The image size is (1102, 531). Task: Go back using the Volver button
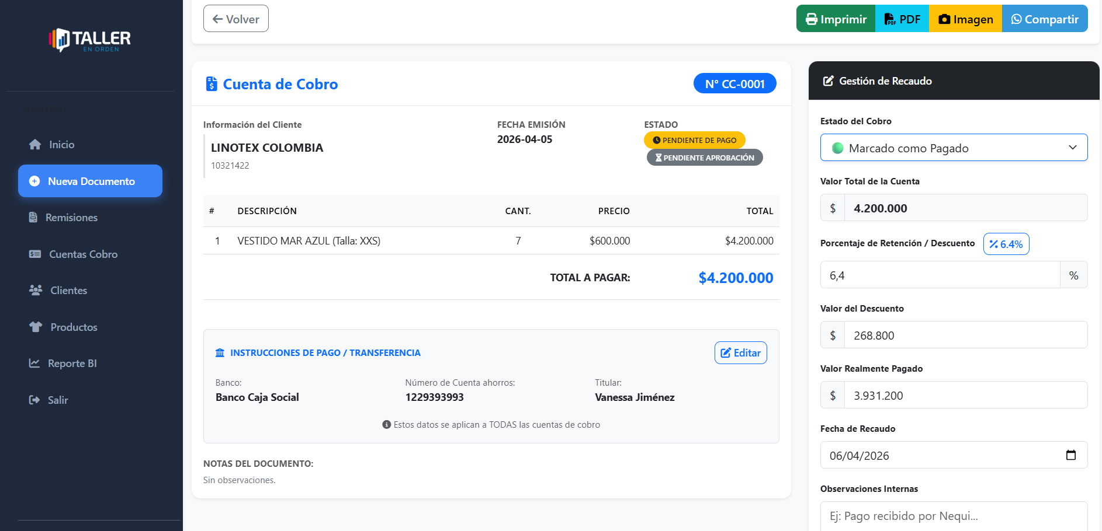pos(236,19)
